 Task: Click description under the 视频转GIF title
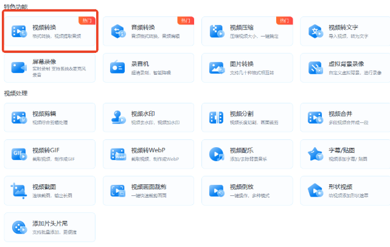pyautogui.click(x=54, y=159)
